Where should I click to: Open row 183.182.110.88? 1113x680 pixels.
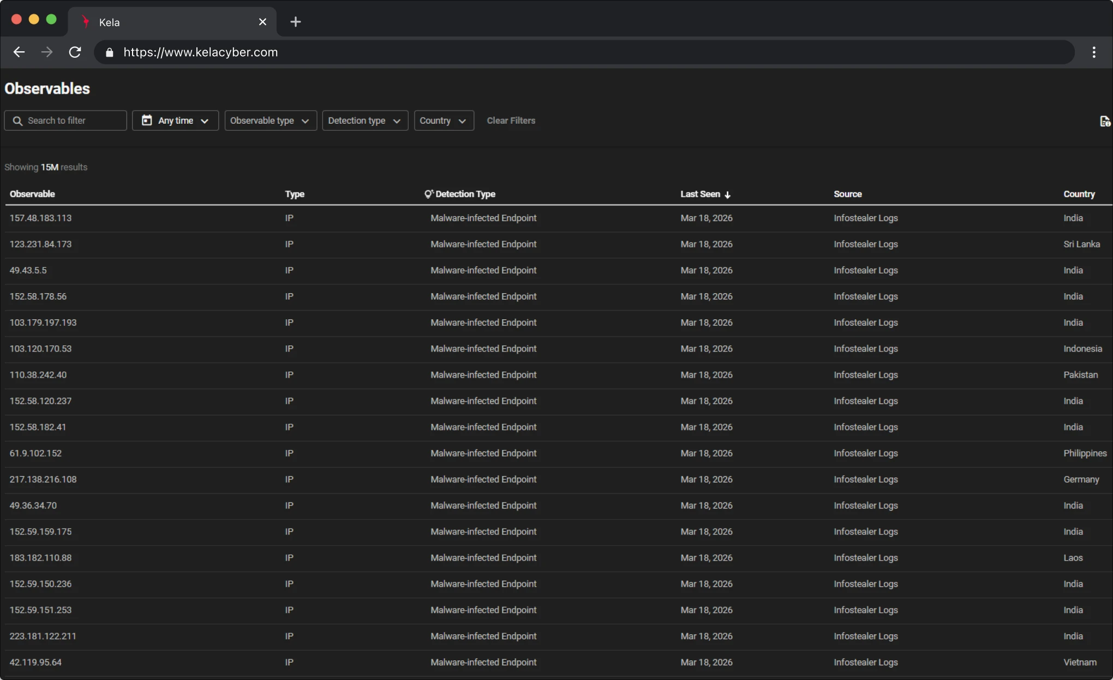(x=559, y=558)
